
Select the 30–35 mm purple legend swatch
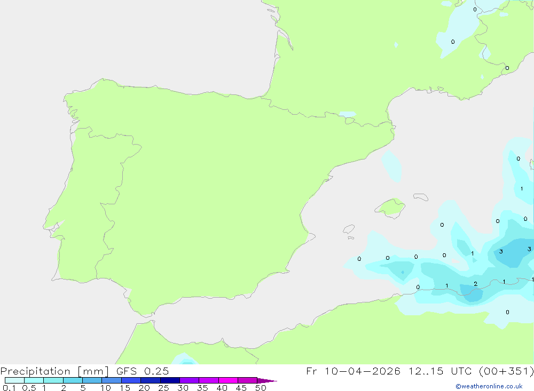pos(190,380)
